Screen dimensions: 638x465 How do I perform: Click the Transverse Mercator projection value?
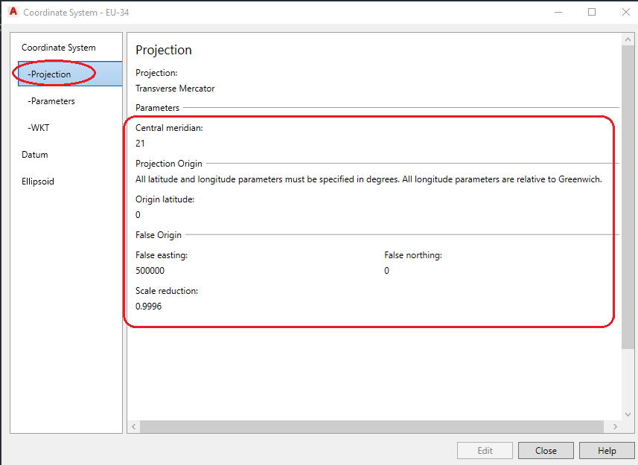pos(175,89)
